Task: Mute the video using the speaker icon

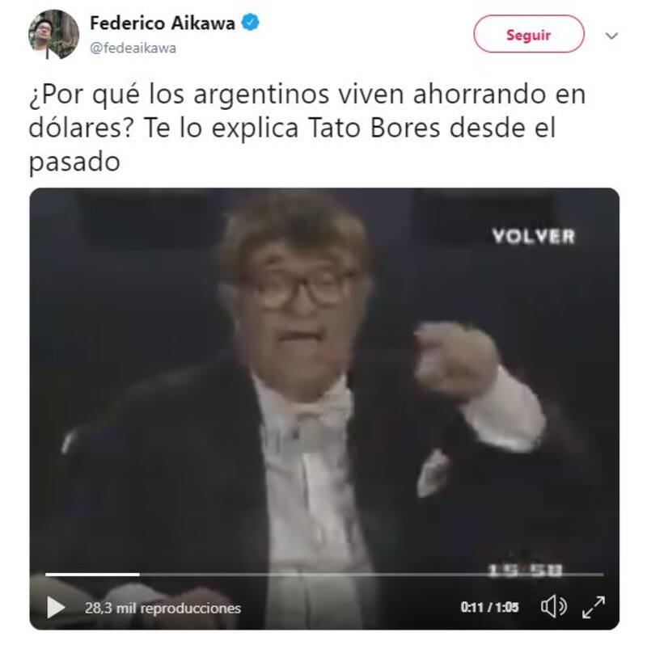Action: pos(553,607)
